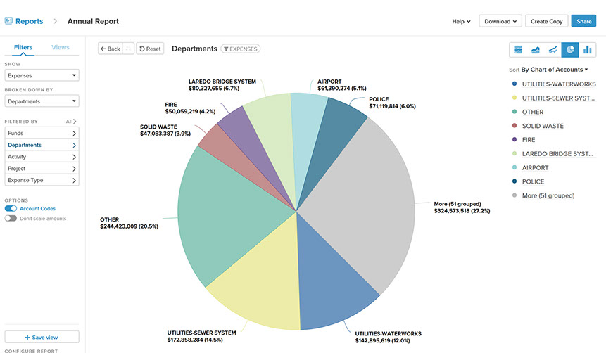Open the Help menu
The height and width of the screenshot is (353, 606).
[x=461, y=21]
